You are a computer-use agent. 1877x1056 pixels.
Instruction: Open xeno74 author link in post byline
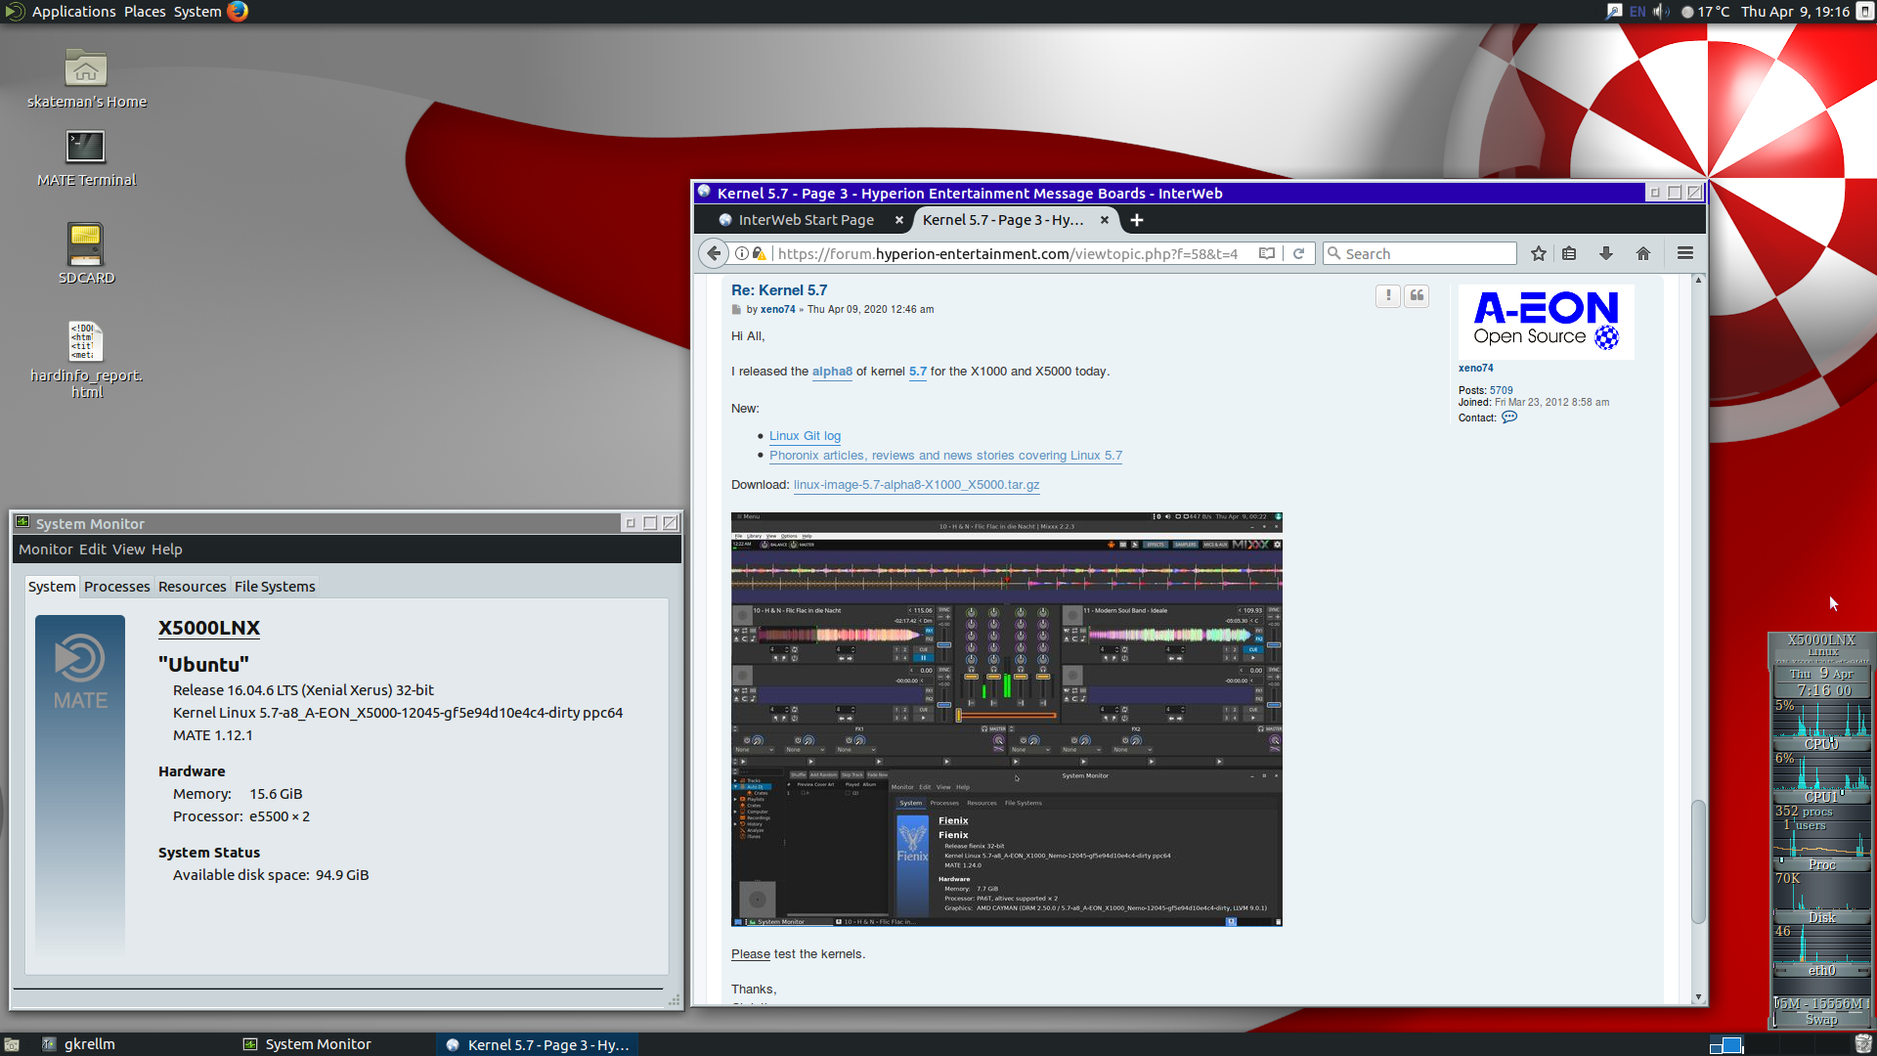pyautogui.click(x=778, y=309)
